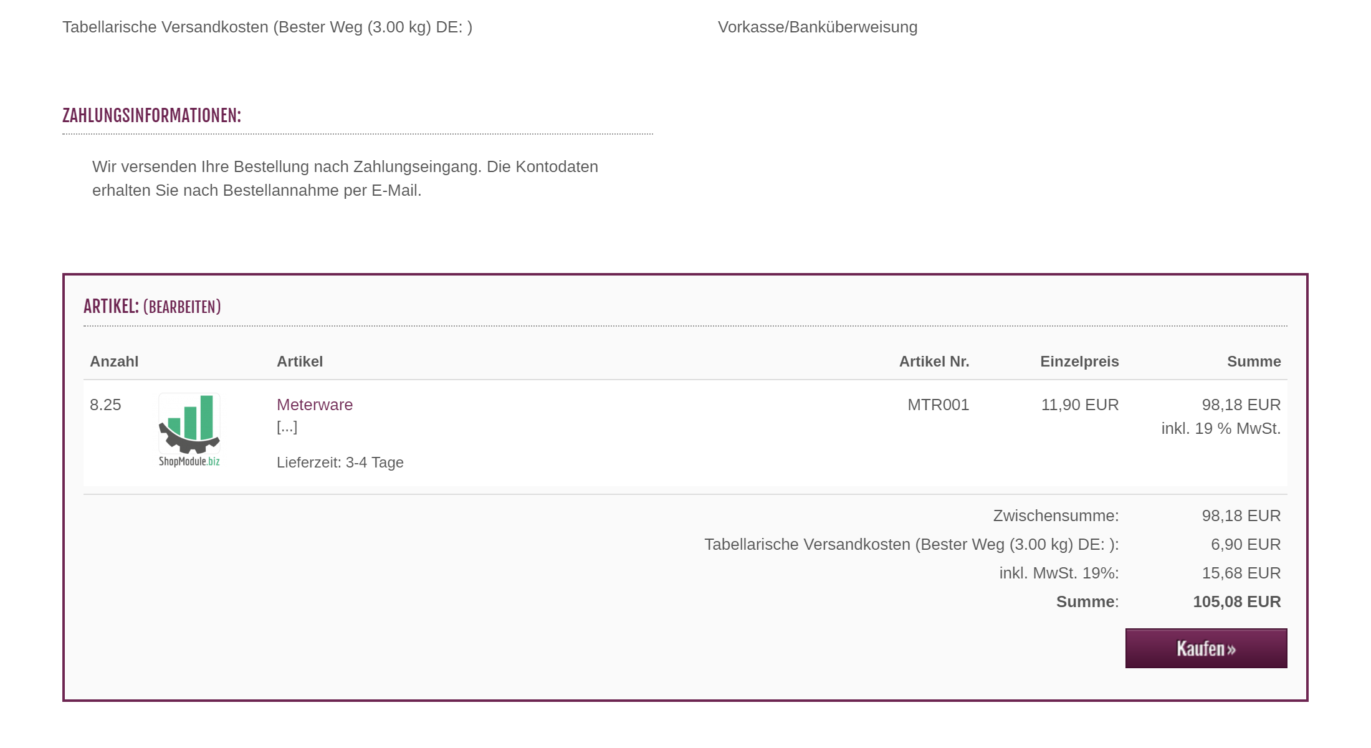Viewport: 1371px width, 748px height.
Task: Click the unit price 11,90 EUR
Action: [x=1080, y=405]
